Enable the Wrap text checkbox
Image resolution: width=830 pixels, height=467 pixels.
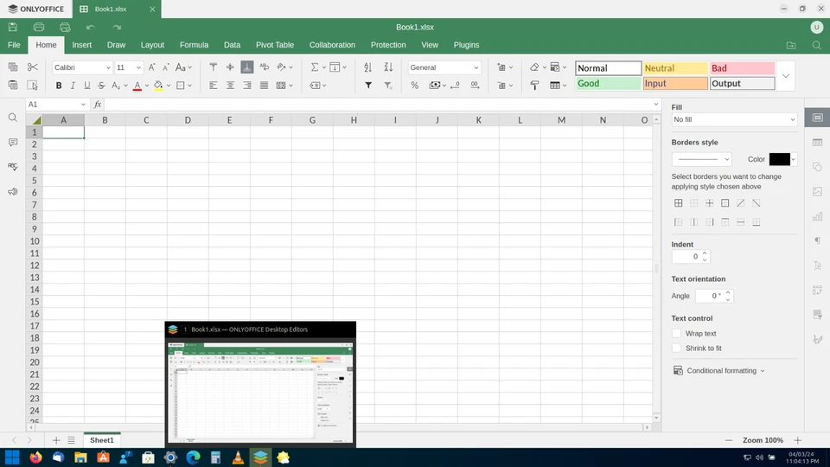pos(677,333)
